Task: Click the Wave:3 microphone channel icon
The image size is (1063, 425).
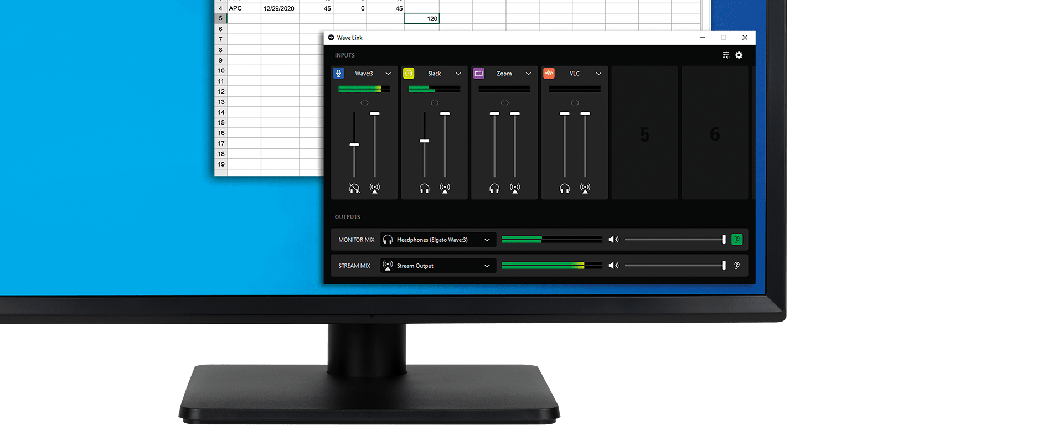Action: (338, 73)
